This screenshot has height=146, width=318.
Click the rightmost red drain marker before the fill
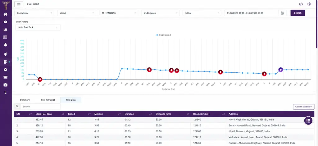coord(264,74)
